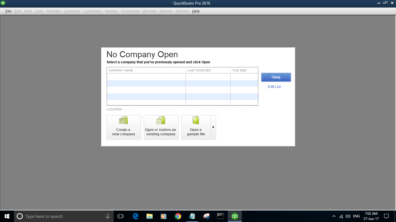Expand the sample file dropdown arrow
Screen dimensions: 396x222
pos(213,127)
